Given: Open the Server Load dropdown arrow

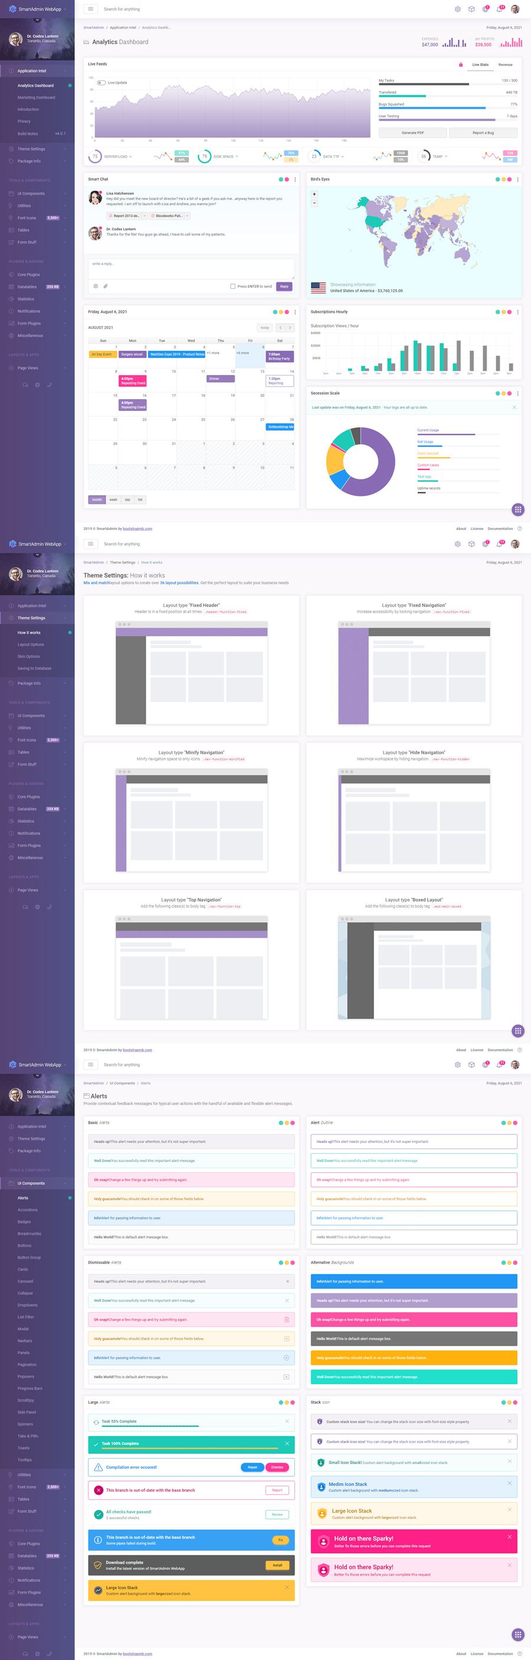Looking at the screenshot, I should click(130, 156).
